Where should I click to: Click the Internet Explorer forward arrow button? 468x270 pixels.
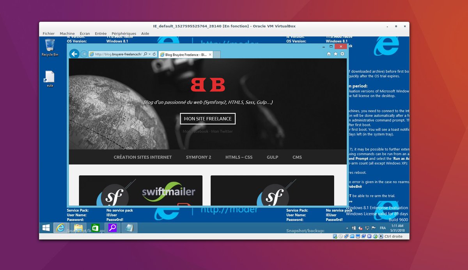point(84,54)
